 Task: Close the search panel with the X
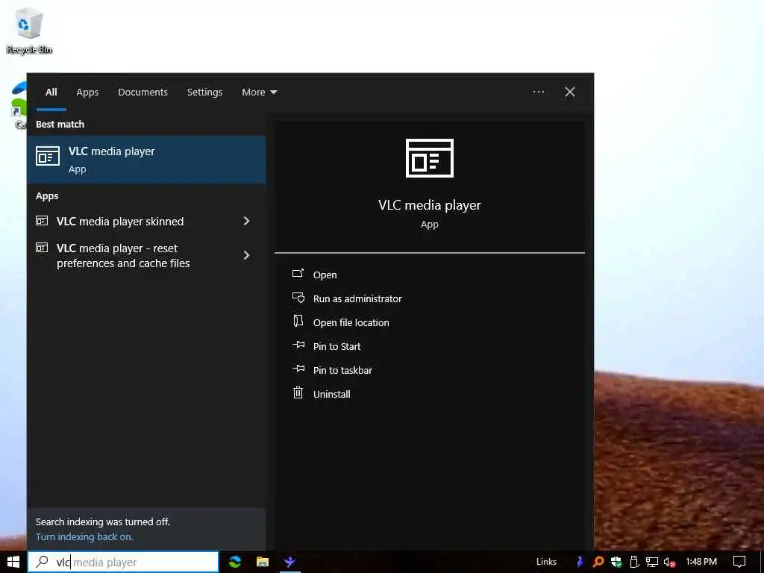click(569, 92)
